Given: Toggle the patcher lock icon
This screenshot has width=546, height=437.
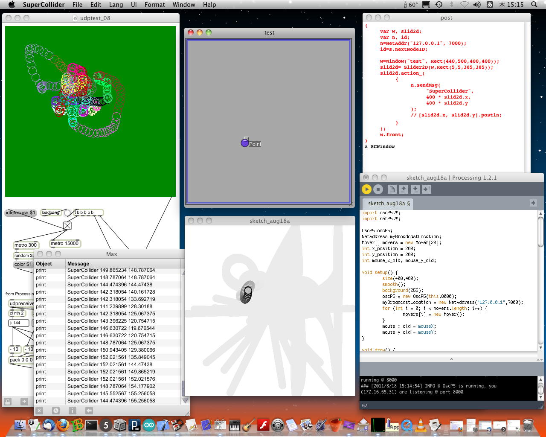Looking at the screenshot, I should 8,402.
